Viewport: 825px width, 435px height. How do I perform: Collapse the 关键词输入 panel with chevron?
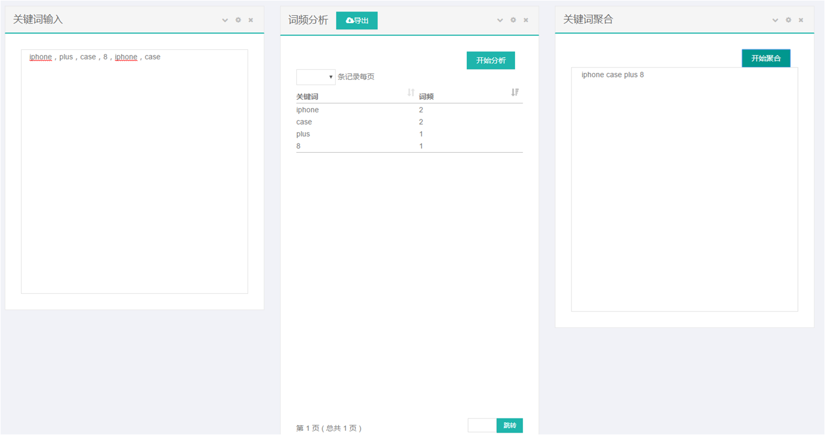[x=225, y=20]
